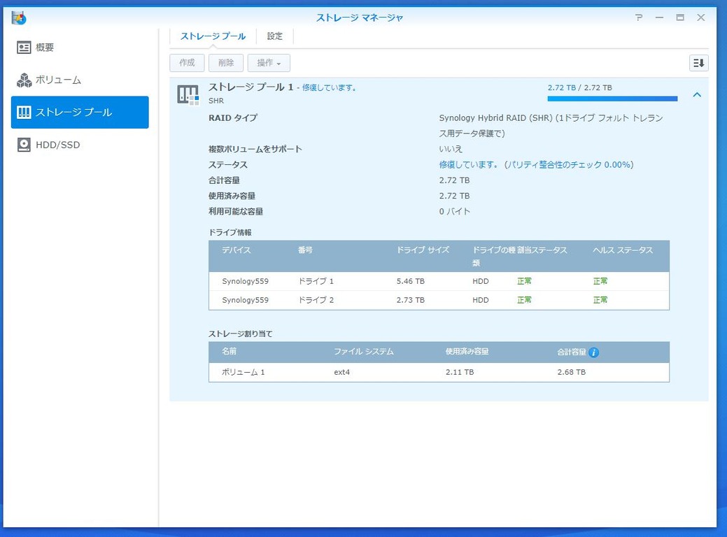Click the 2.68 TB total capacity cell
727x537 pixels.
pyautogui.click(x=571, y=372)
